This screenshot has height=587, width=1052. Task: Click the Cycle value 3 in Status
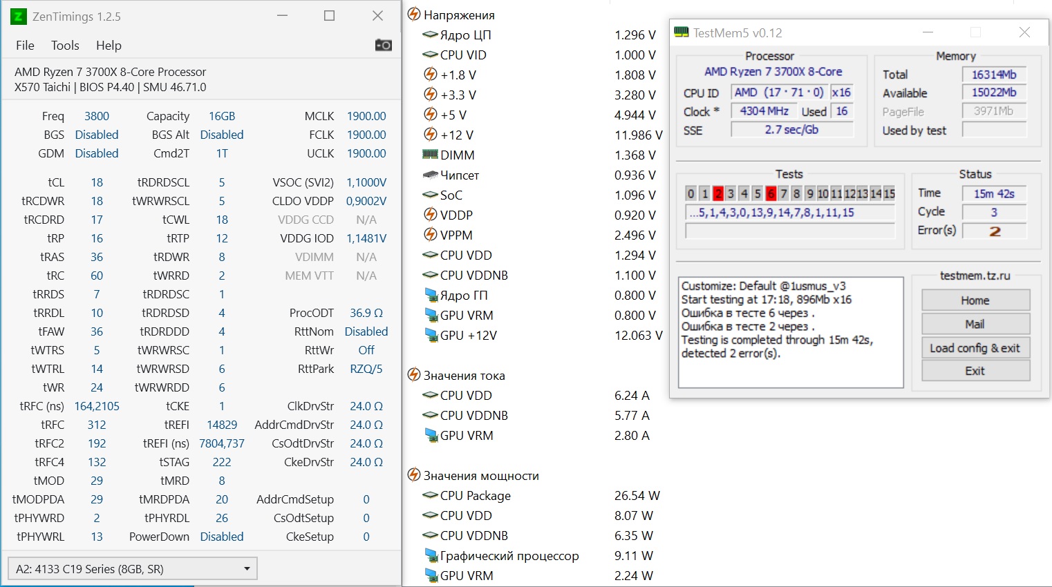pos(994,212)
